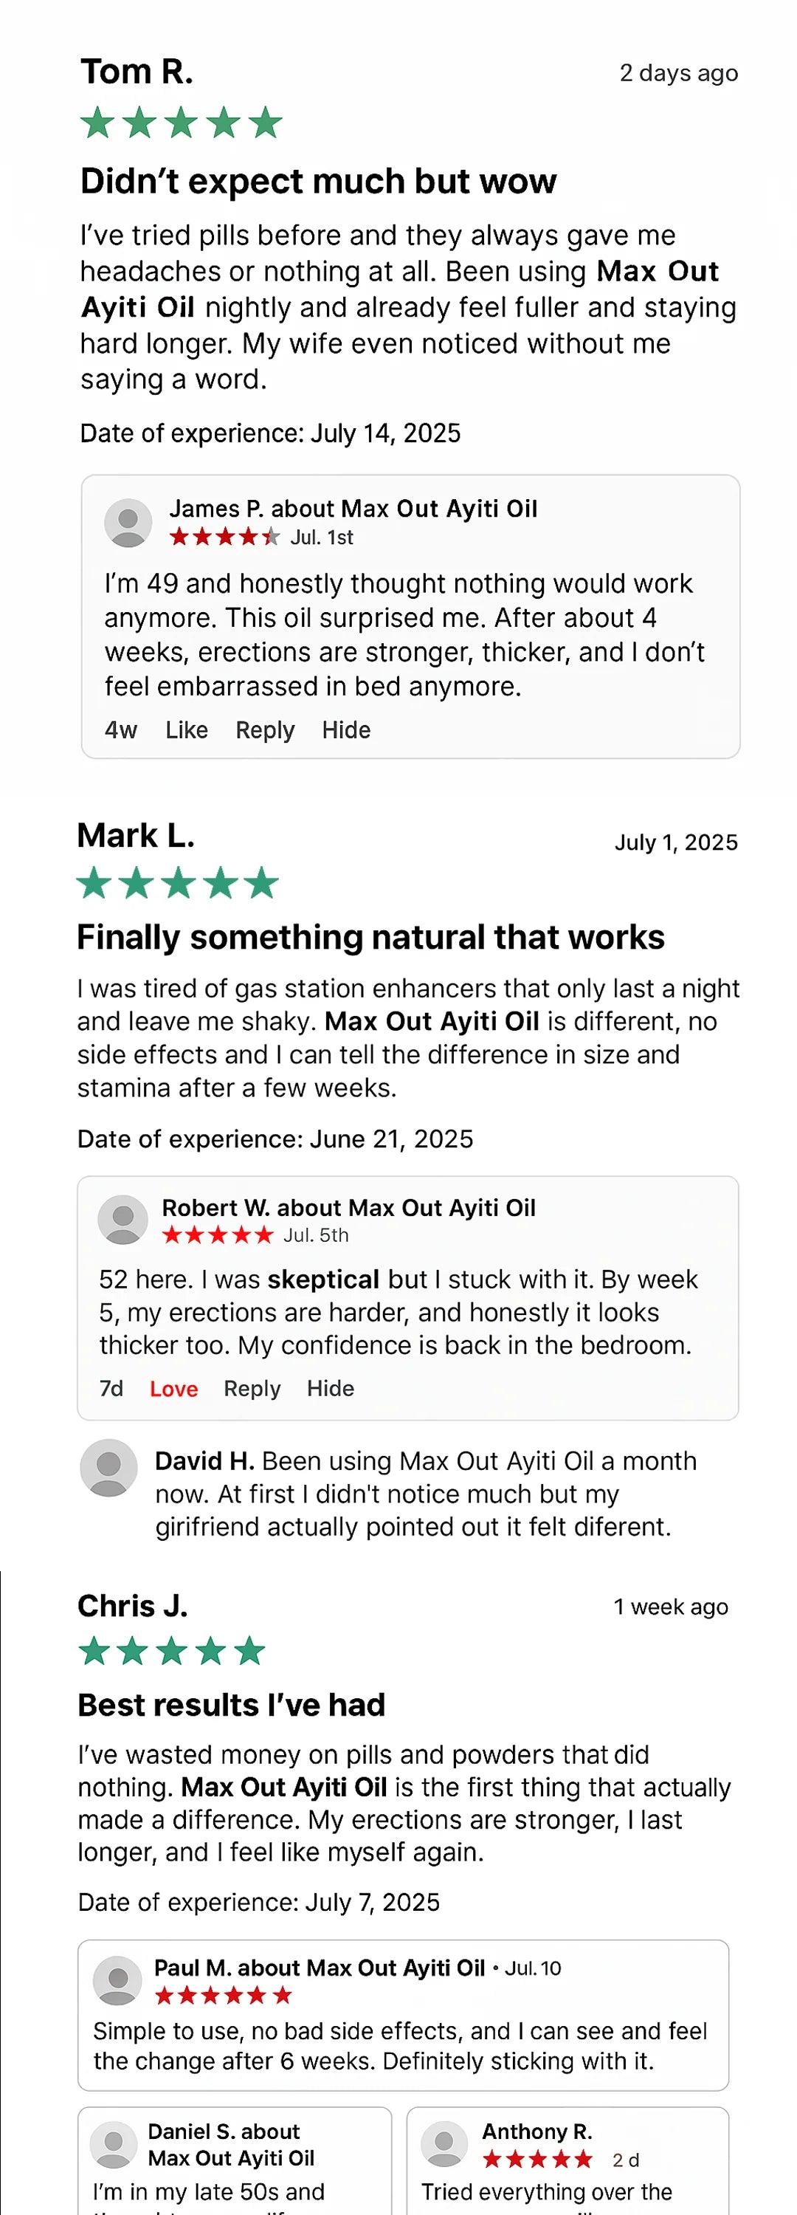The height and width of the screenshot is (2215, 797).
Task: Click James P.'s profile avatar
Action: tap(128, 522)
